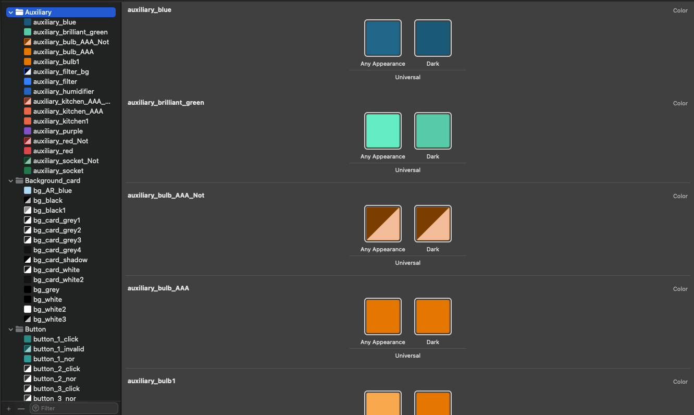Select auxiliary_brilliant_green Dark color well
The image size is (694, 415).
click(433, 131)
